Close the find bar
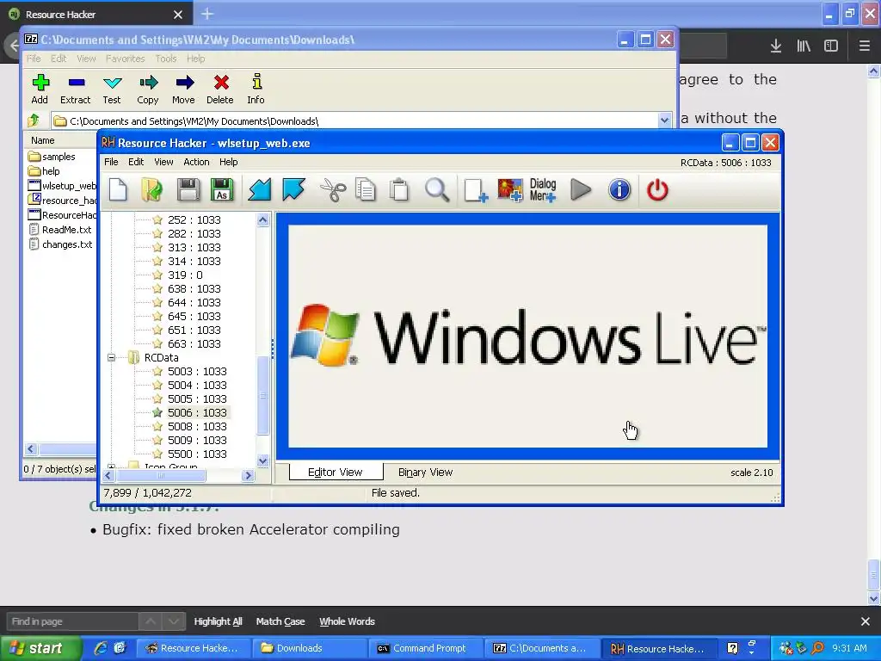Image resolution: width=881 pixels, height=661 pixels. (x=866, y=621)
